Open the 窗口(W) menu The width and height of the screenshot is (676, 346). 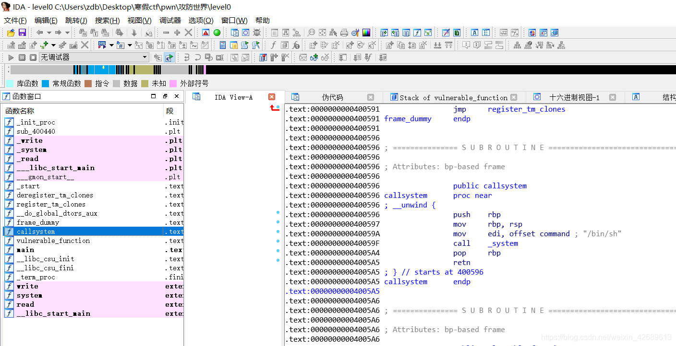[235, 21]
